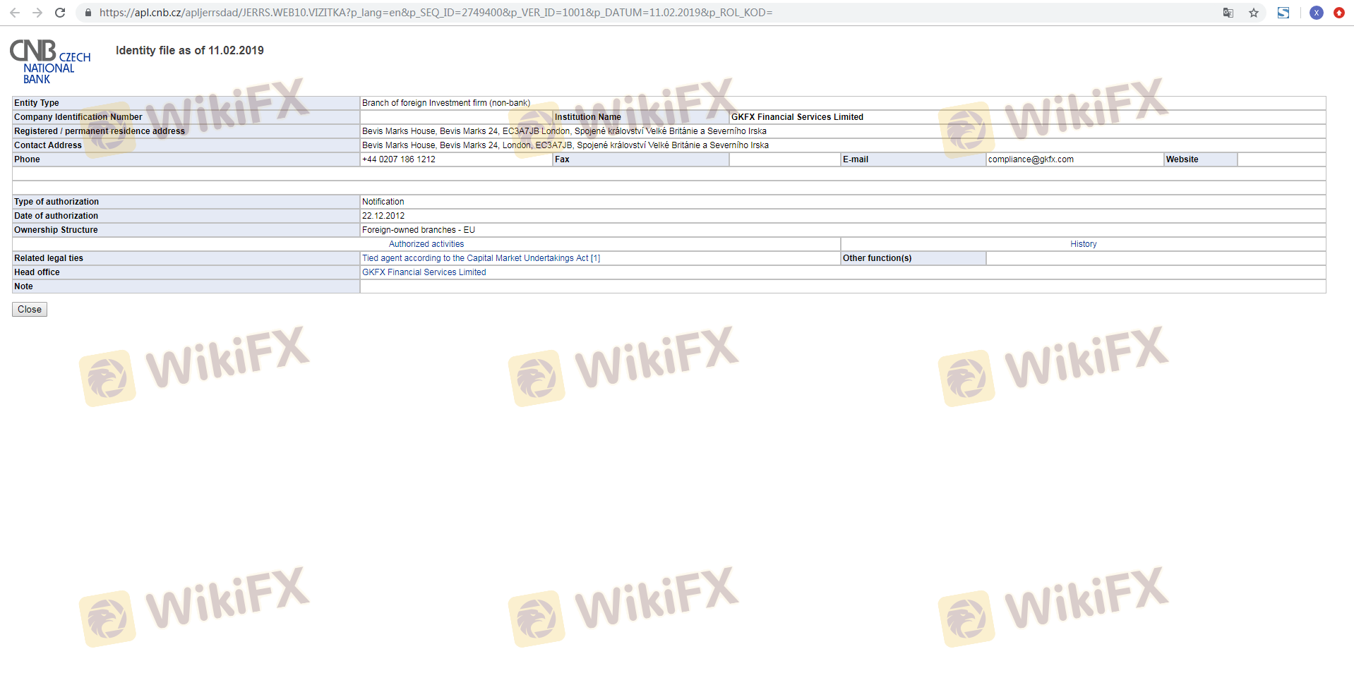Open the translate page icon
The image size is (1354, 685).
tap(1228, 13)
